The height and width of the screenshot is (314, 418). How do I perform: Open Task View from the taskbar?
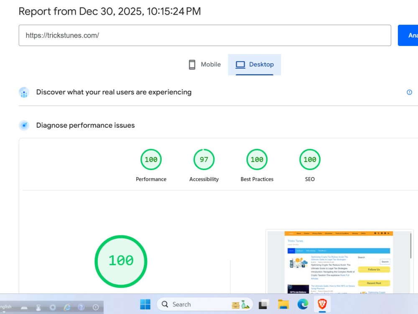263,304
